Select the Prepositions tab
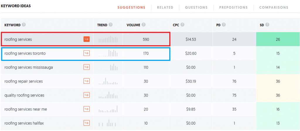This screenshot has height=131, width=300. [233, 7]
